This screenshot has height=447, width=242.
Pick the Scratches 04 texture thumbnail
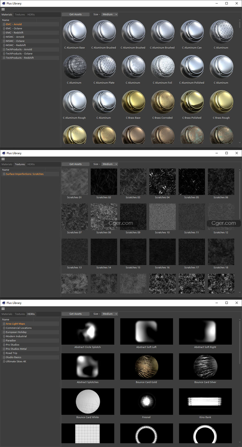163,182
